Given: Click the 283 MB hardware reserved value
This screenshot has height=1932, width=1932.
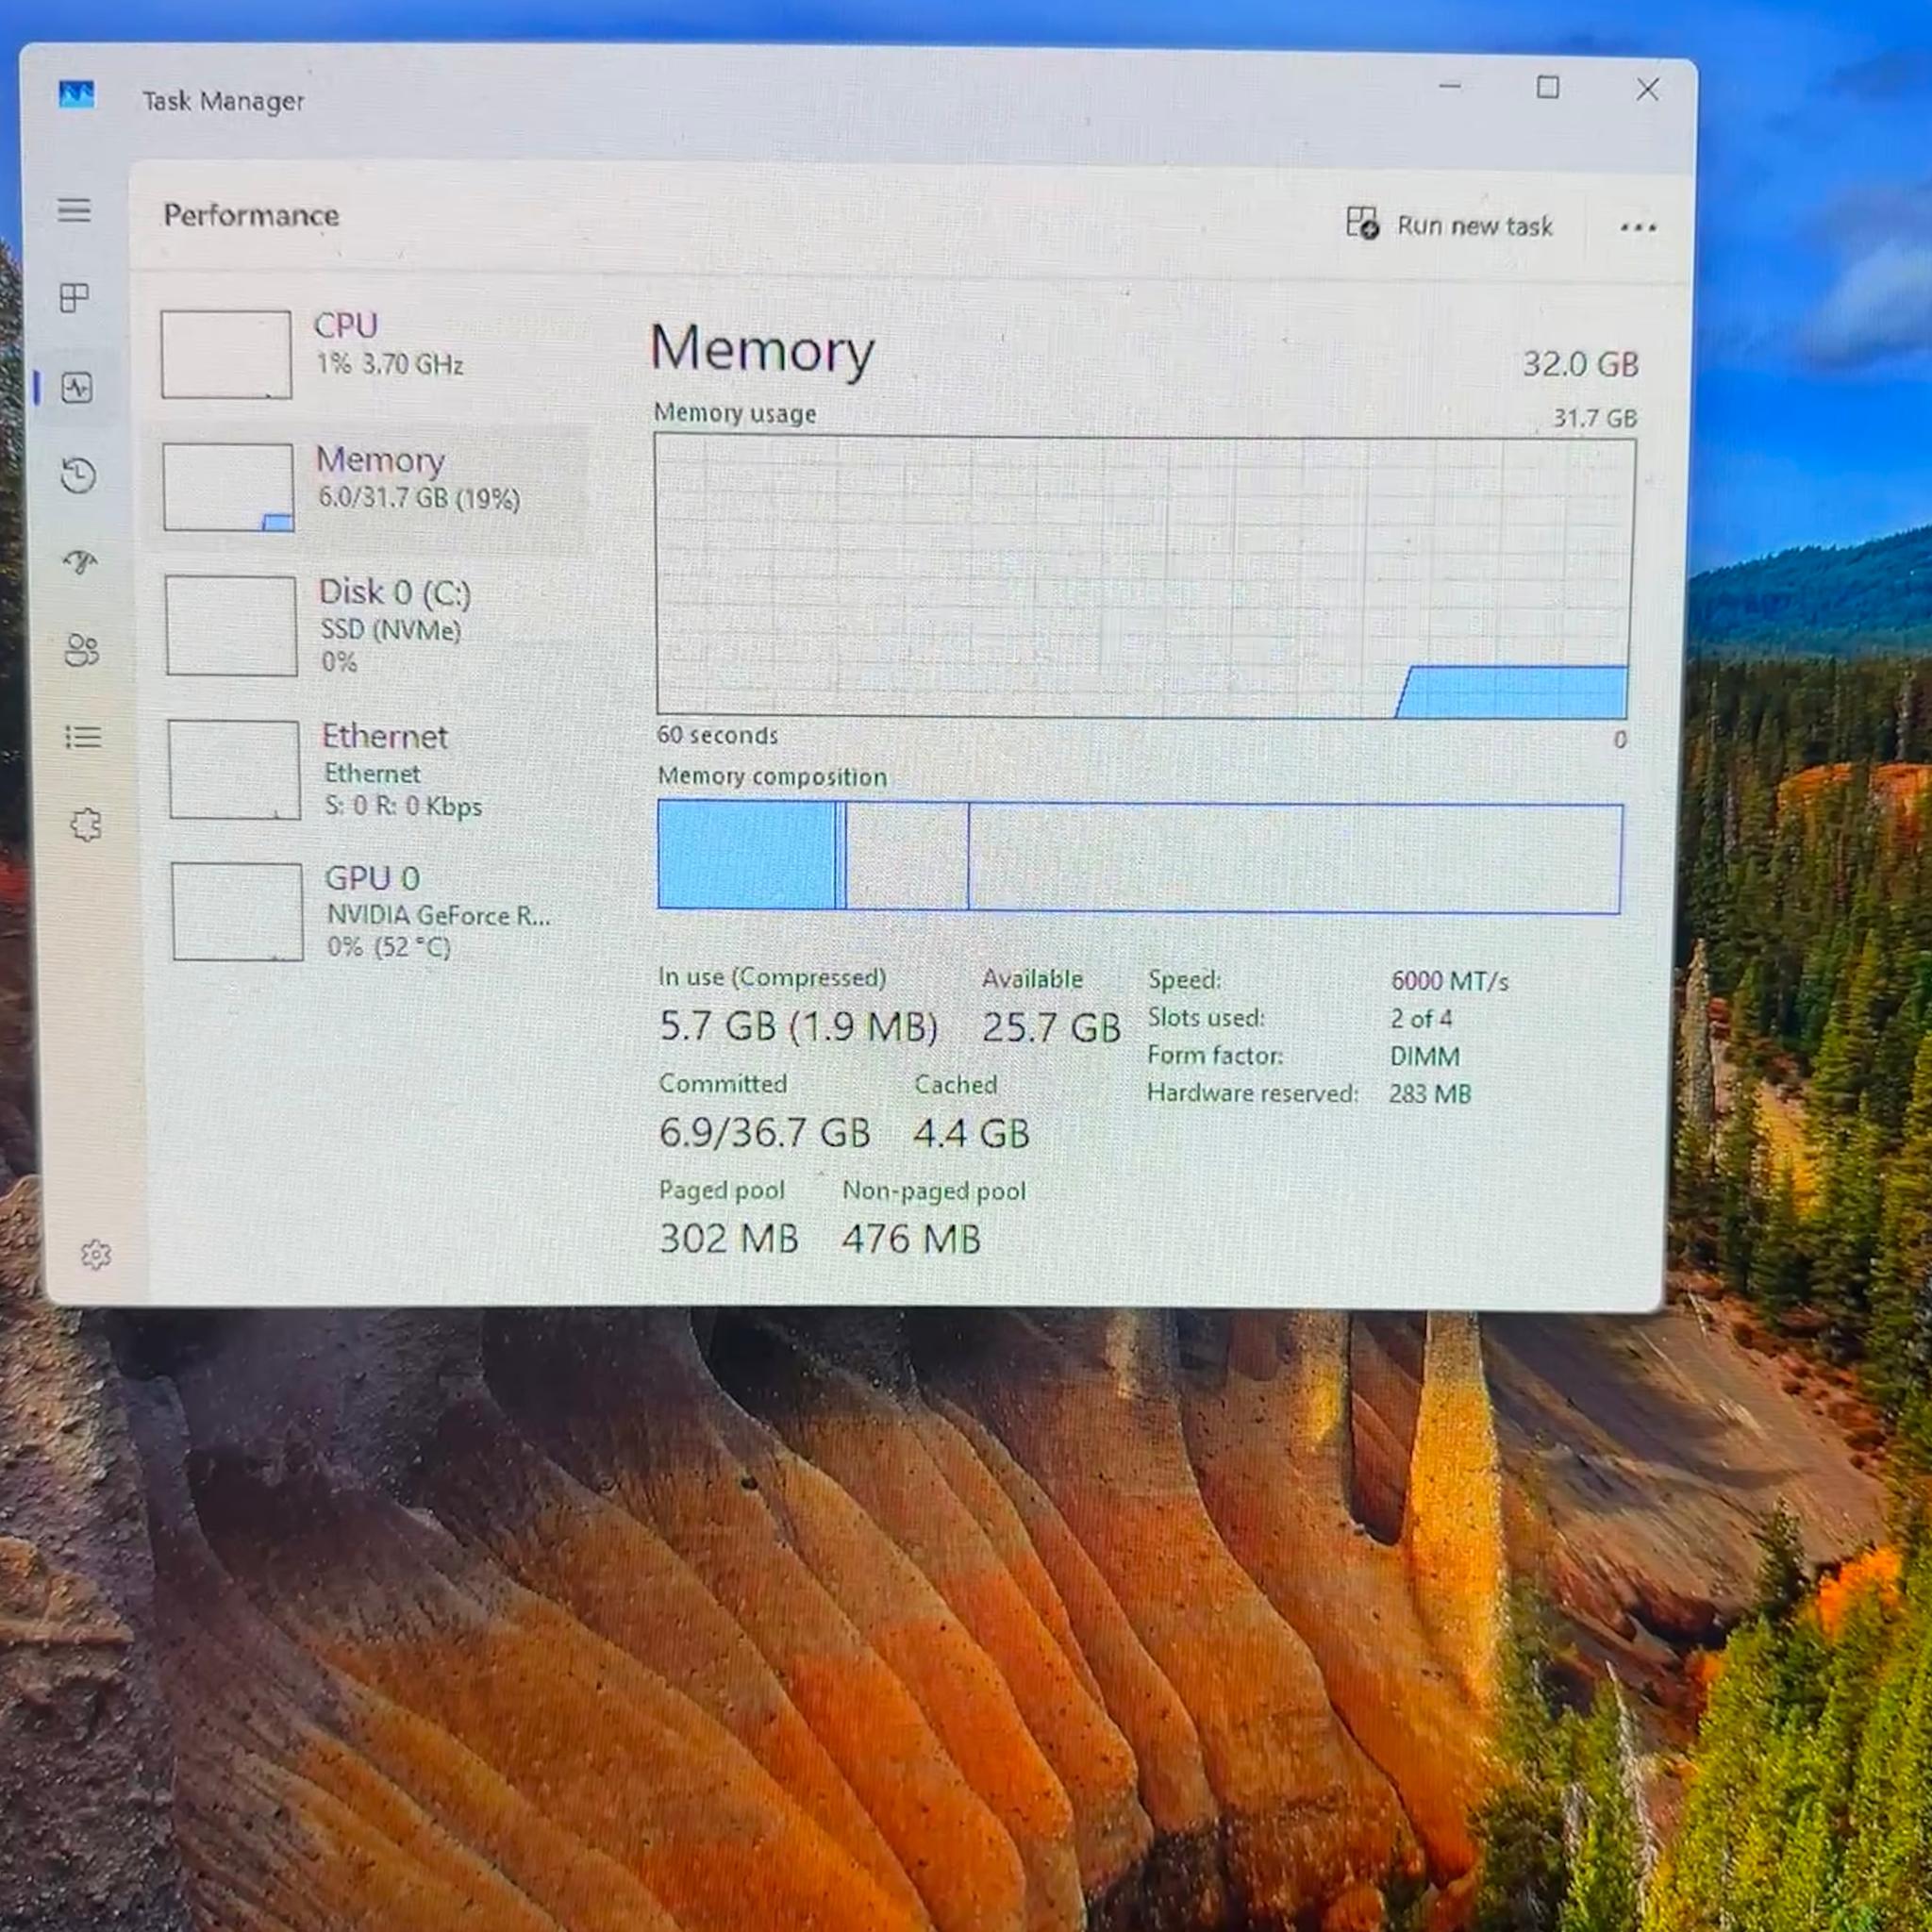Looking at the screenshot, I should click(x=1430, y=1094).
